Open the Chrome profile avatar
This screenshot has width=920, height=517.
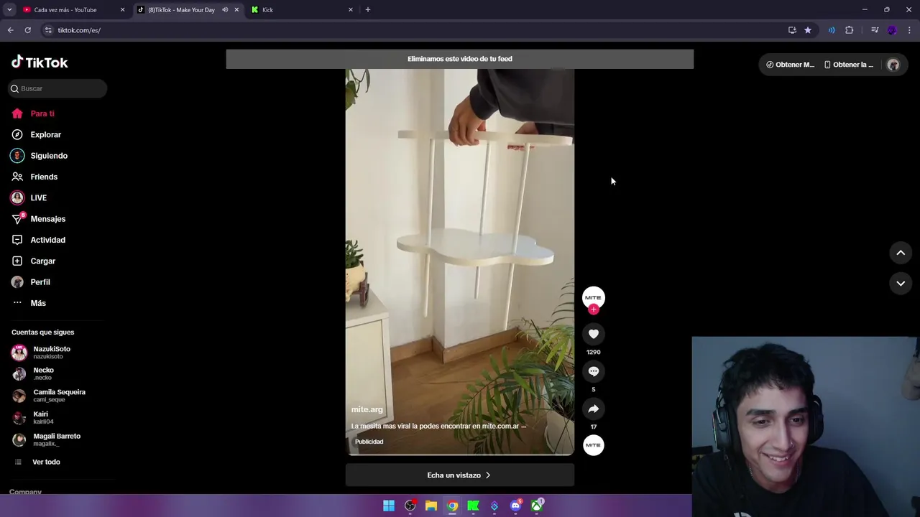pos(892,30)
